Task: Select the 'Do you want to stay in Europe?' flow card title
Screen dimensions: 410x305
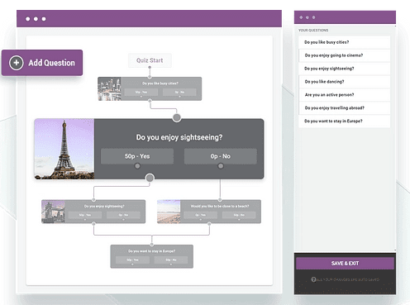Action: 152,251
